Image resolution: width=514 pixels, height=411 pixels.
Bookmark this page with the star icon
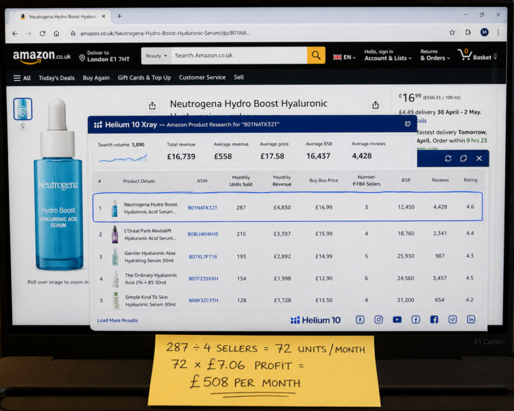452,32
